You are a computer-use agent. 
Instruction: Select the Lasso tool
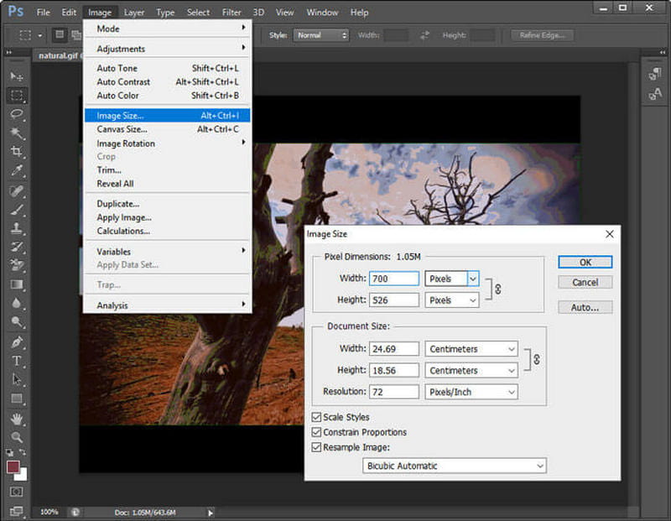click(x=16, y=114)
